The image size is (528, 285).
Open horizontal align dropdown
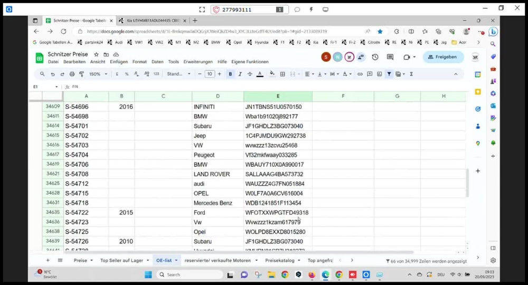(309, 74)
